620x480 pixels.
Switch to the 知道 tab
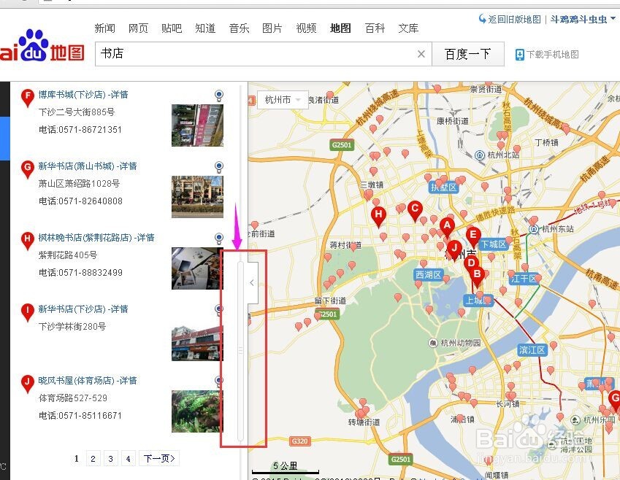(x=205, y=28)
